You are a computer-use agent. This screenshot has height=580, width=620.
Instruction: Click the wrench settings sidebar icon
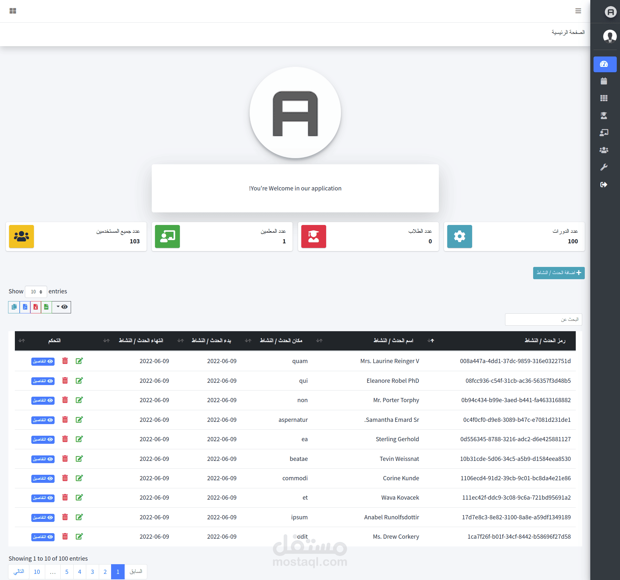pyautogui.click(x=604, y=167)
